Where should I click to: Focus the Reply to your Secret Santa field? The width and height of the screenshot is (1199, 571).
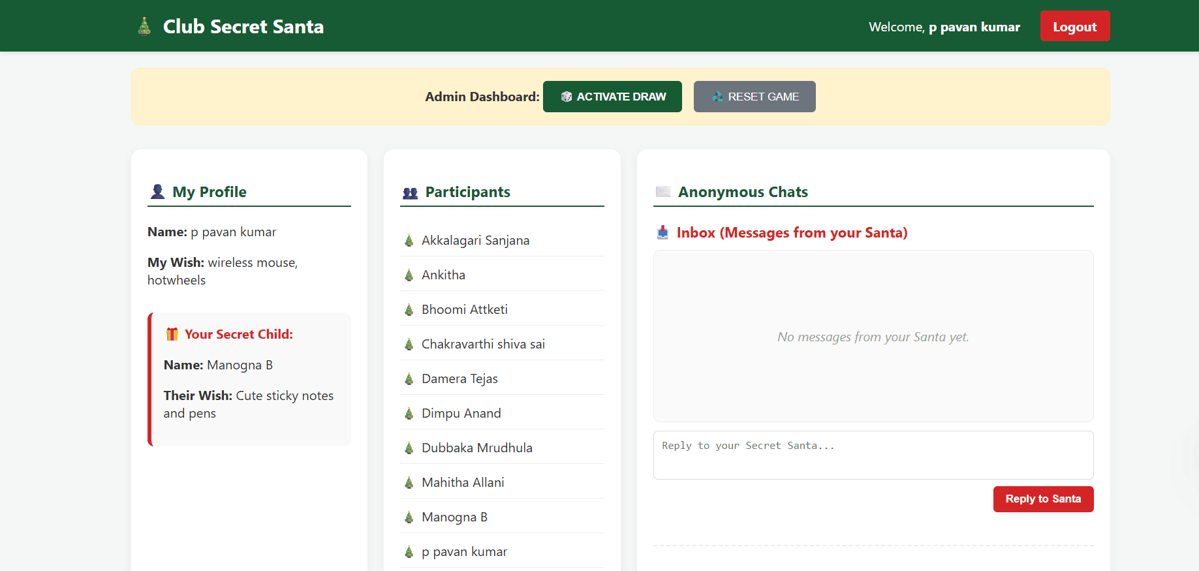click(873, 455)
